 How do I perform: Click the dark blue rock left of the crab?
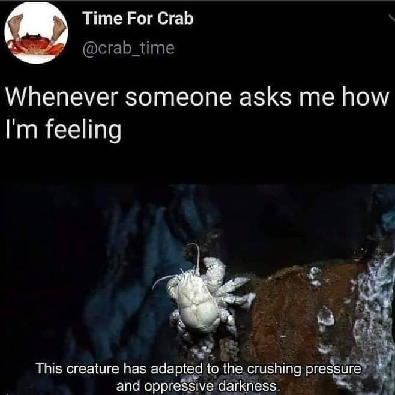tap(131, 277)
